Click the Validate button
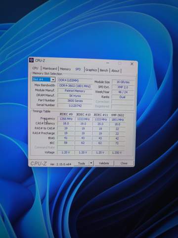The height and width of the screenshot is (238, 178). coord(104,163)
